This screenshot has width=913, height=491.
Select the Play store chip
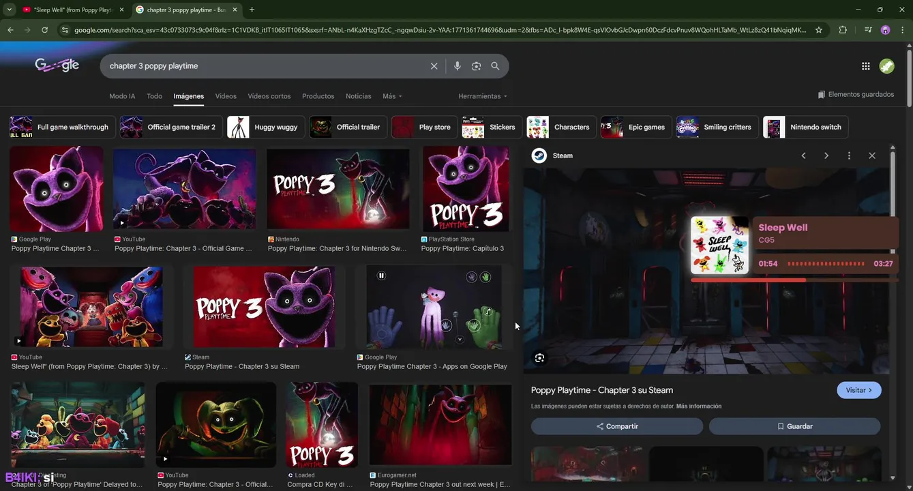click(424, 127)
